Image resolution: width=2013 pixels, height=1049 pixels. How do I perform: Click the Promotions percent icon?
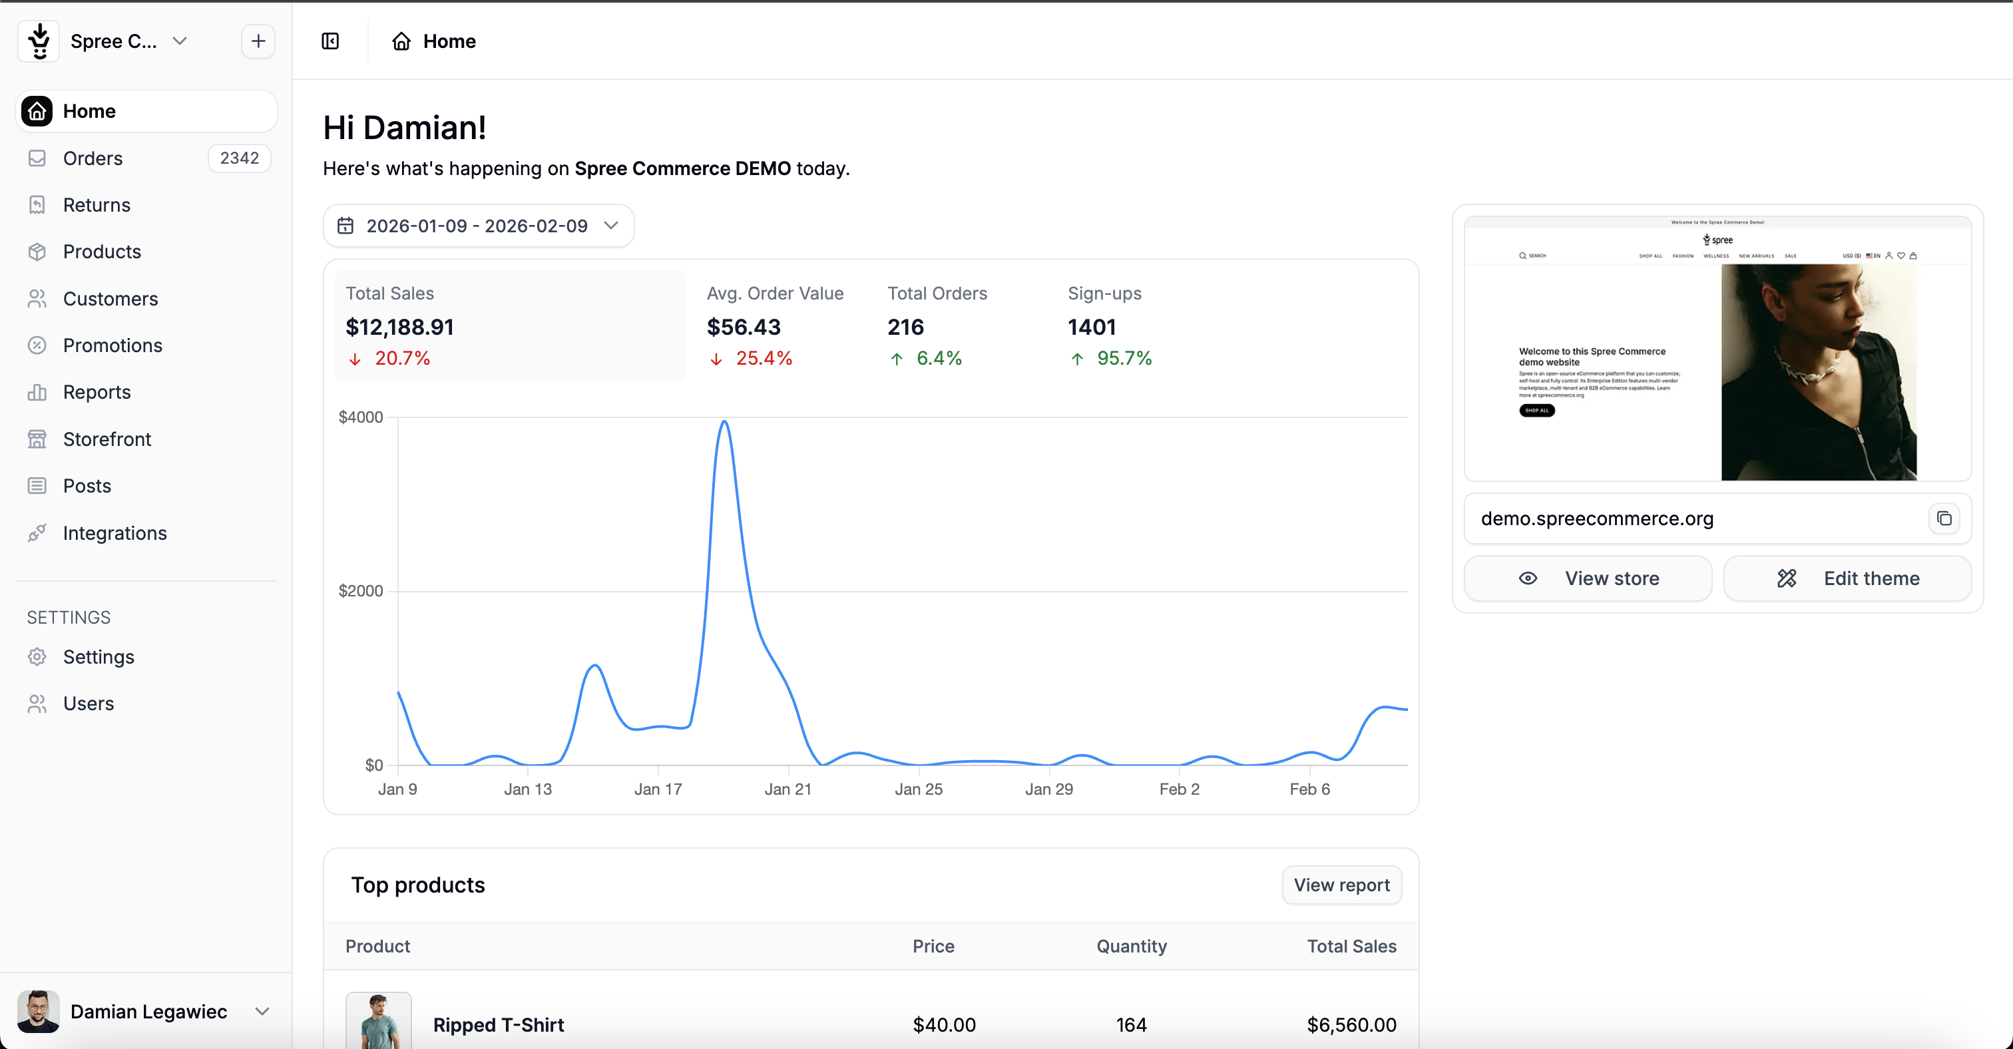(37, 345)
